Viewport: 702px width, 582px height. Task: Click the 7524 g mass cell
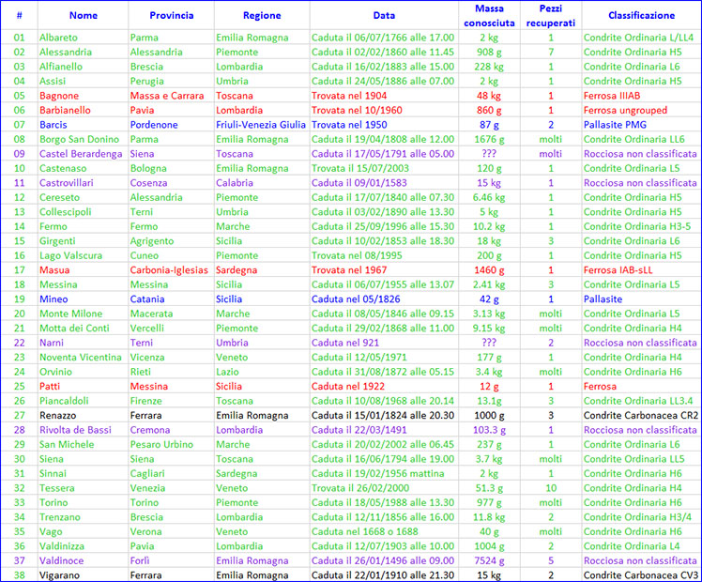[489, 559]
